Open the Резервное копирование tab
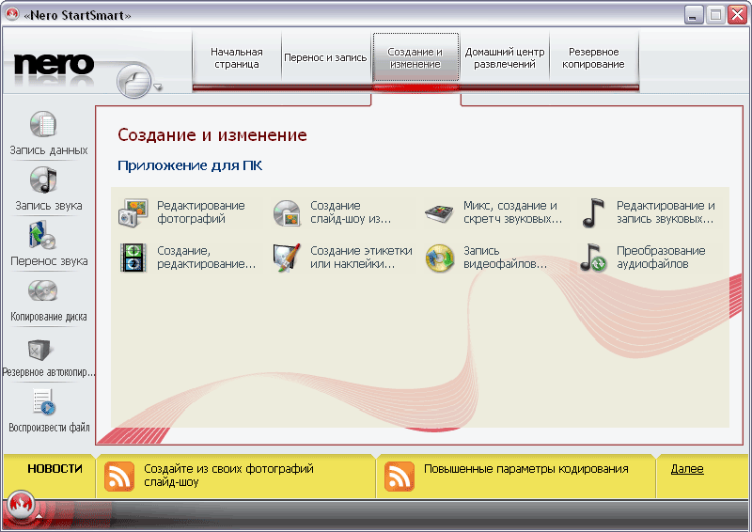The width and height of the screenshot is (752, 532). (594, 58)
